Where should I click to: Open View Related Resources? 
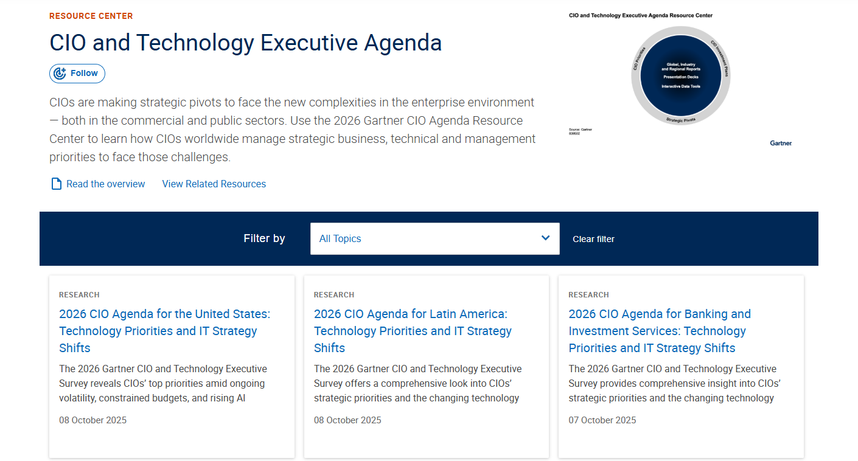coord(214,184)
